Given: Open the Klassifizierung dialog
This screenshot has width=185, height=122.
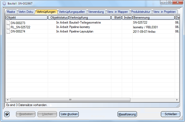Looking at the screenshot, I should point(127,114).
